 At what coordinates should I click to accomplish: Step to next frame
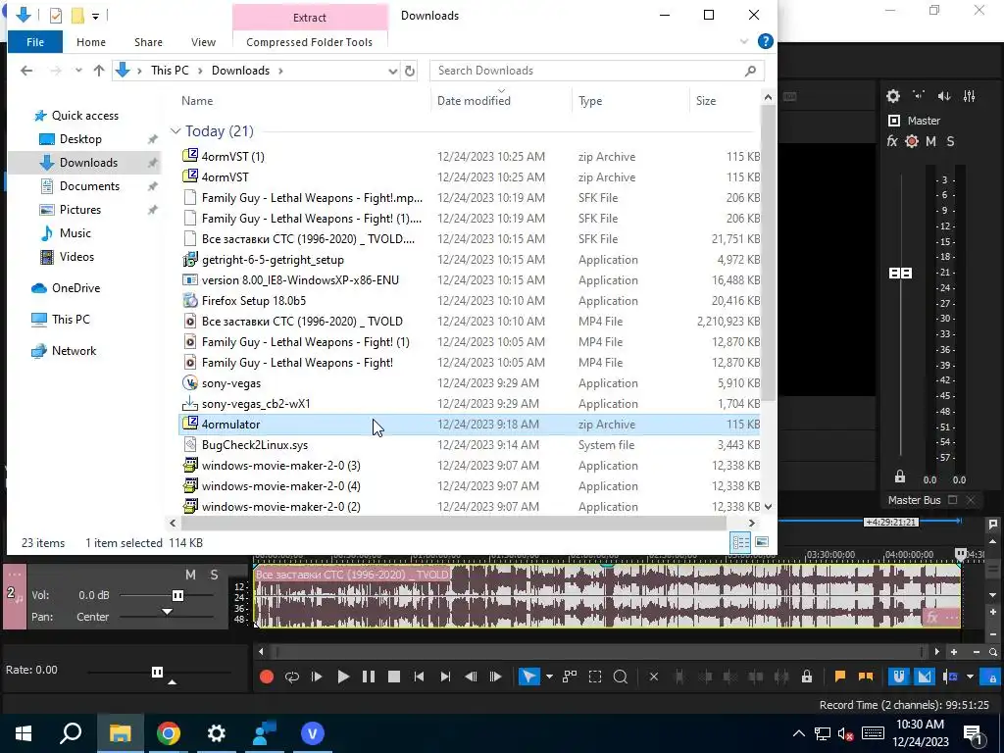(495, 677)
